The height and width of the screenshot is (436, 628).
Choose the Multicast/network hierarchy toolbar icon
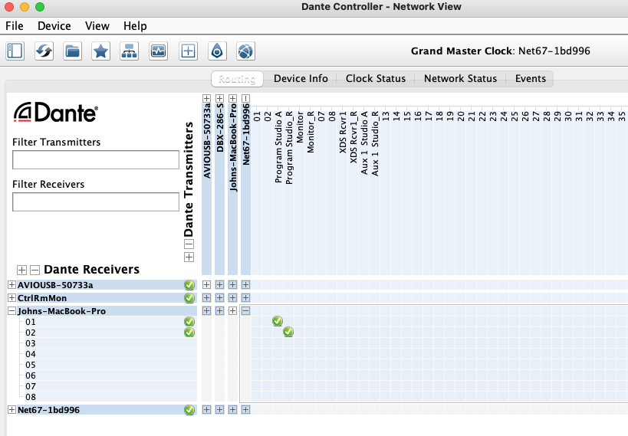coord(130,51)
